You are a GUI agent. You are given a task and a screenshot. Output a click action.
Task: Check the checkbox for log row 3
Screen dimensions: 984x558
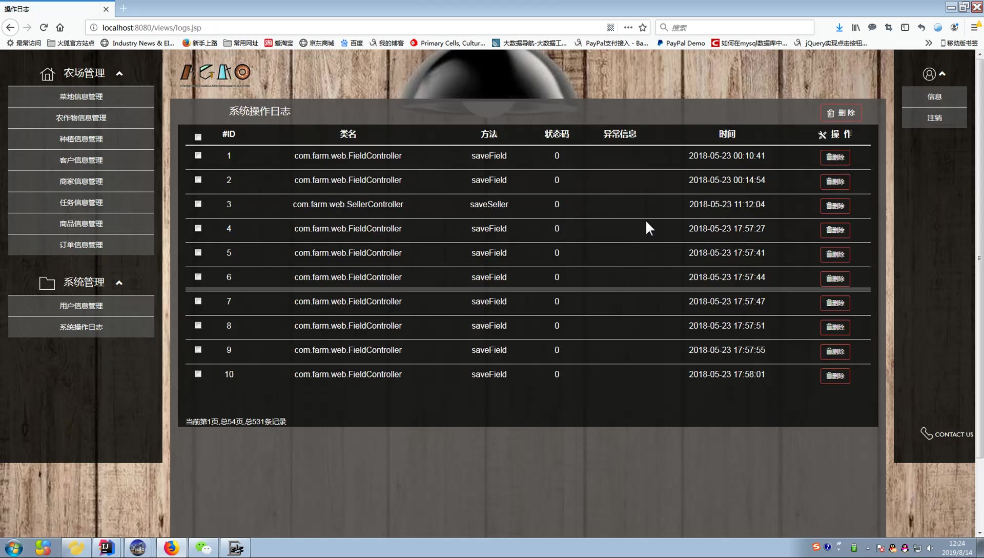(x=198, y=204)
